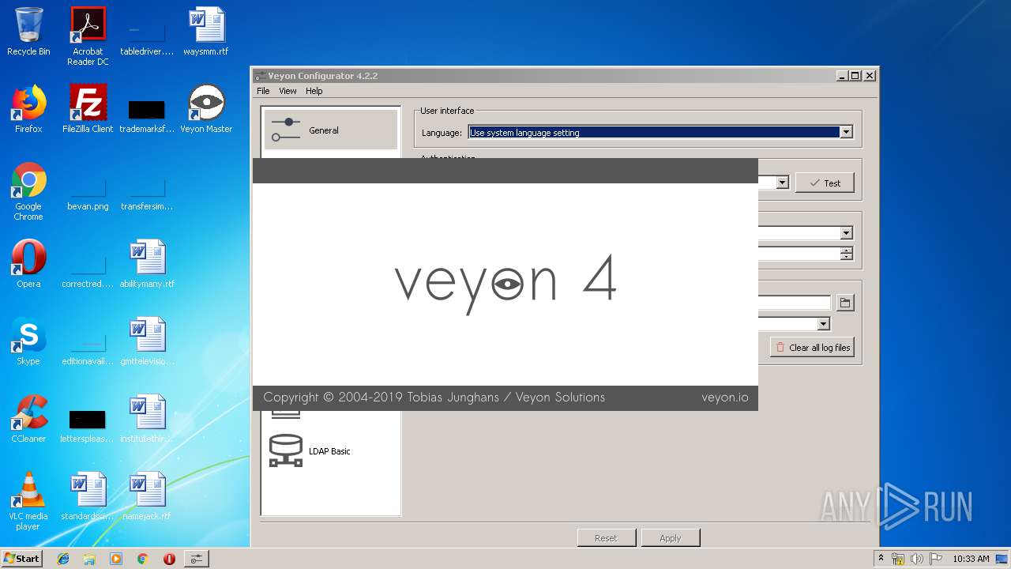This screenshot has height=569, width=1011.
Task: Open namejack.rtf document icon
Action: (x=147, y=496)
